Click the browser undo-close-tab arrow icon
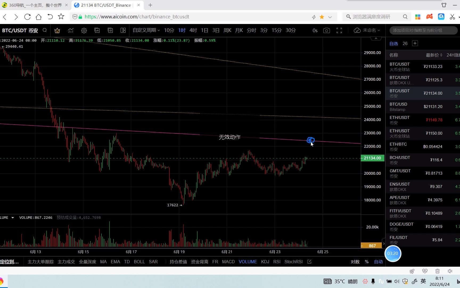The height and width of the screenshot is (288, 460). click(50, 17)
